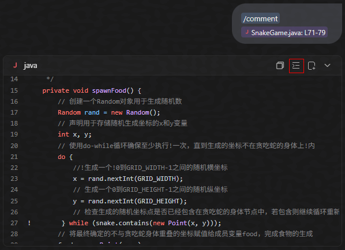Select line number 15 in gutter
The image size is (345, 250).
pyautogui.click(x=14, y=90)
